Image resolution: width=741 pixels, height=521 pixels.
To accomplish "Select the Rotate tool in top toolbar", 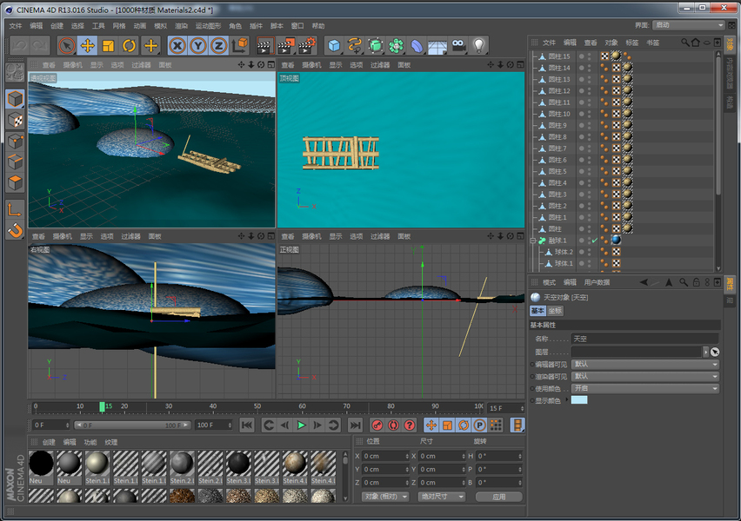I will click(130, 45).
